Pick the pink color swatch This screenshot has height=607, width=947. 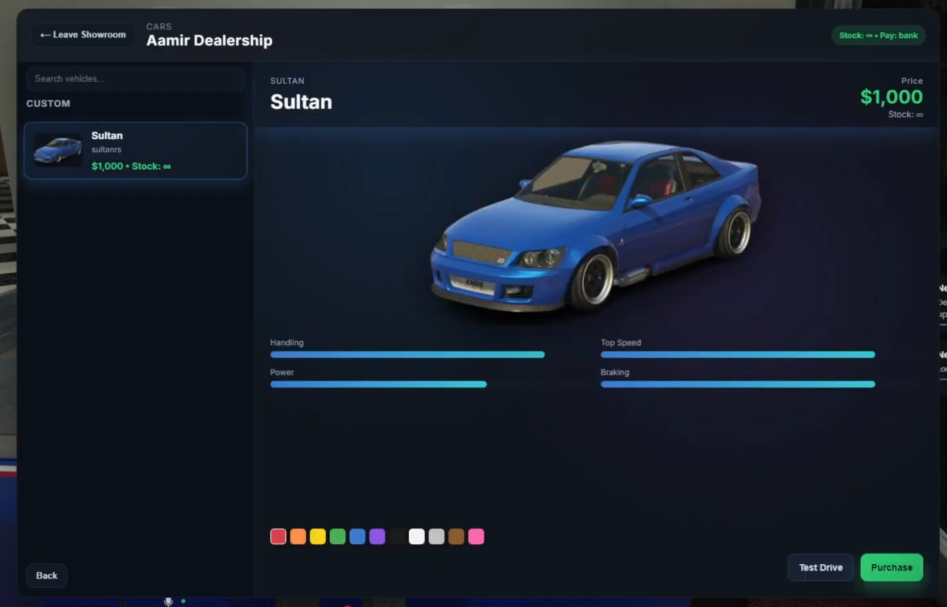click(x=476, y=536)
